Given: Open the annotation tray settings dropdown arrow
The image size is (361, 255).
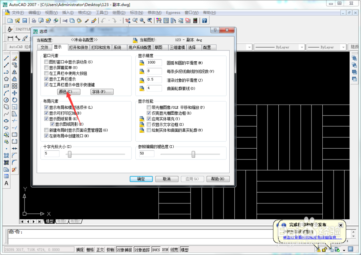Looking at the screenshot, I should (344, 250).
